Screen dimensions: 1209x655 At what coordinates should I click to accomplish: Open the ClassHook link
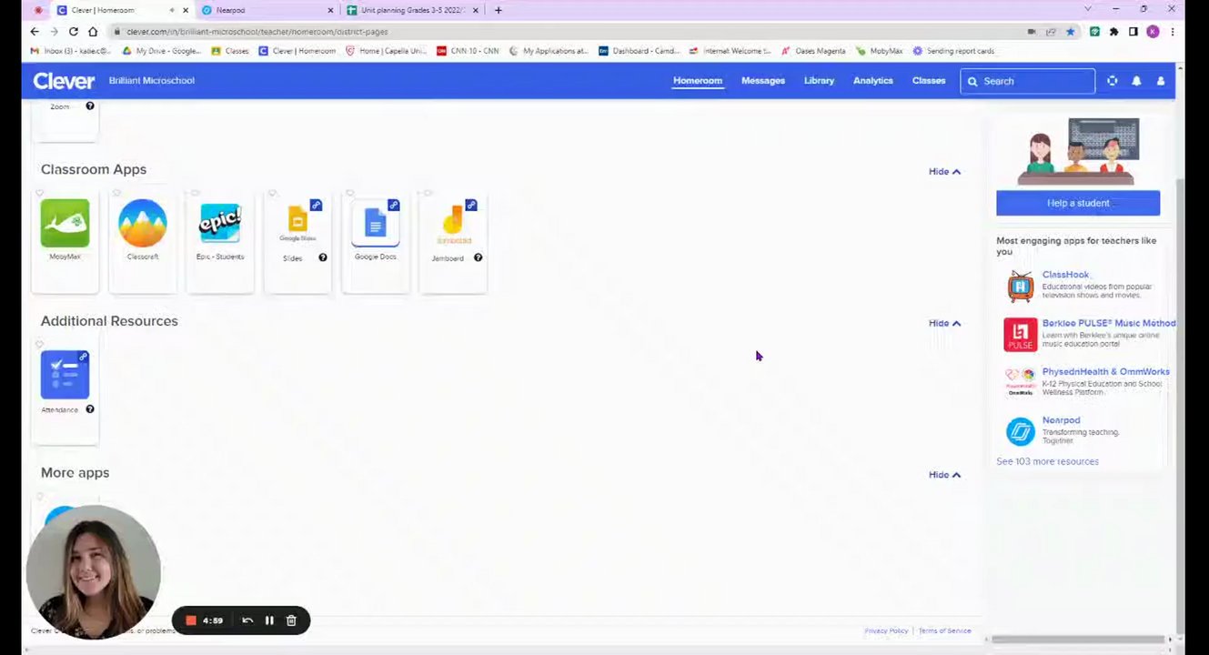pos(1065,275)
